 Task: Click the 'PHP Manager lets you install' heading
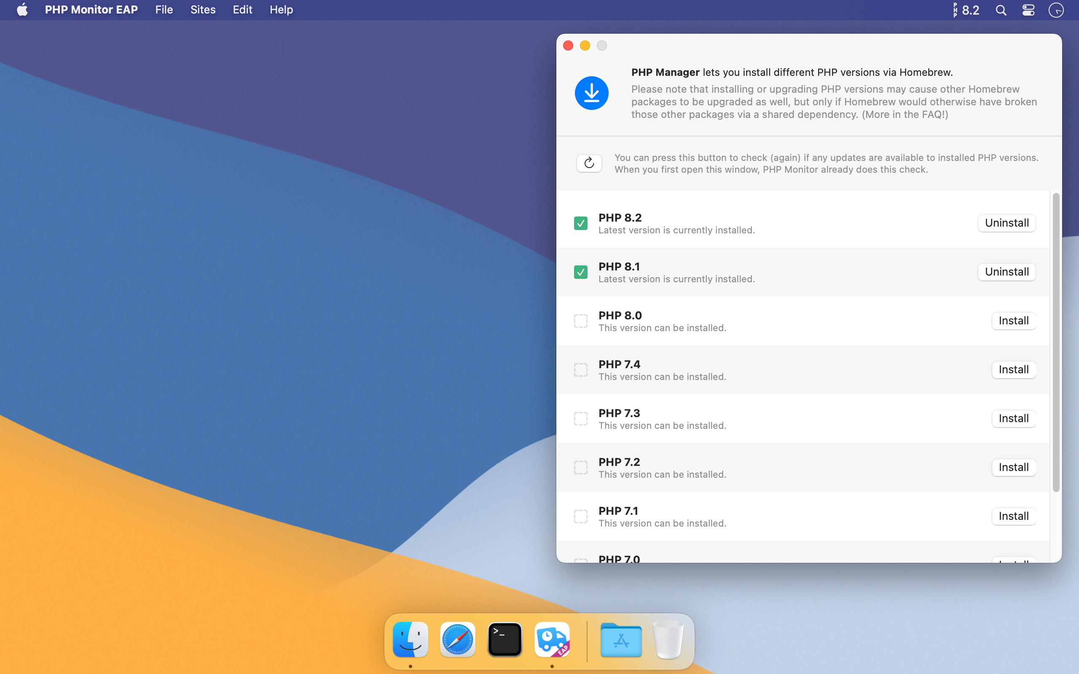pyautogui.click(x=792, y=72)
